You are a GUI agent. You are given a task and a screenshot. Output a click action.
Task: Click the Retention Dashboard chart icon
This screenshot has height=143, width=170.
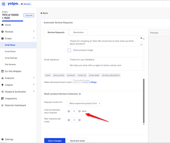click(x=2, y=105)
